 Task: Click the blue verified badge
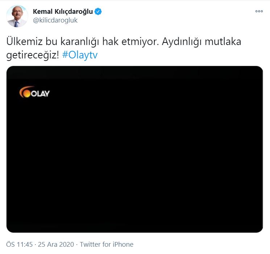[98, 12]
